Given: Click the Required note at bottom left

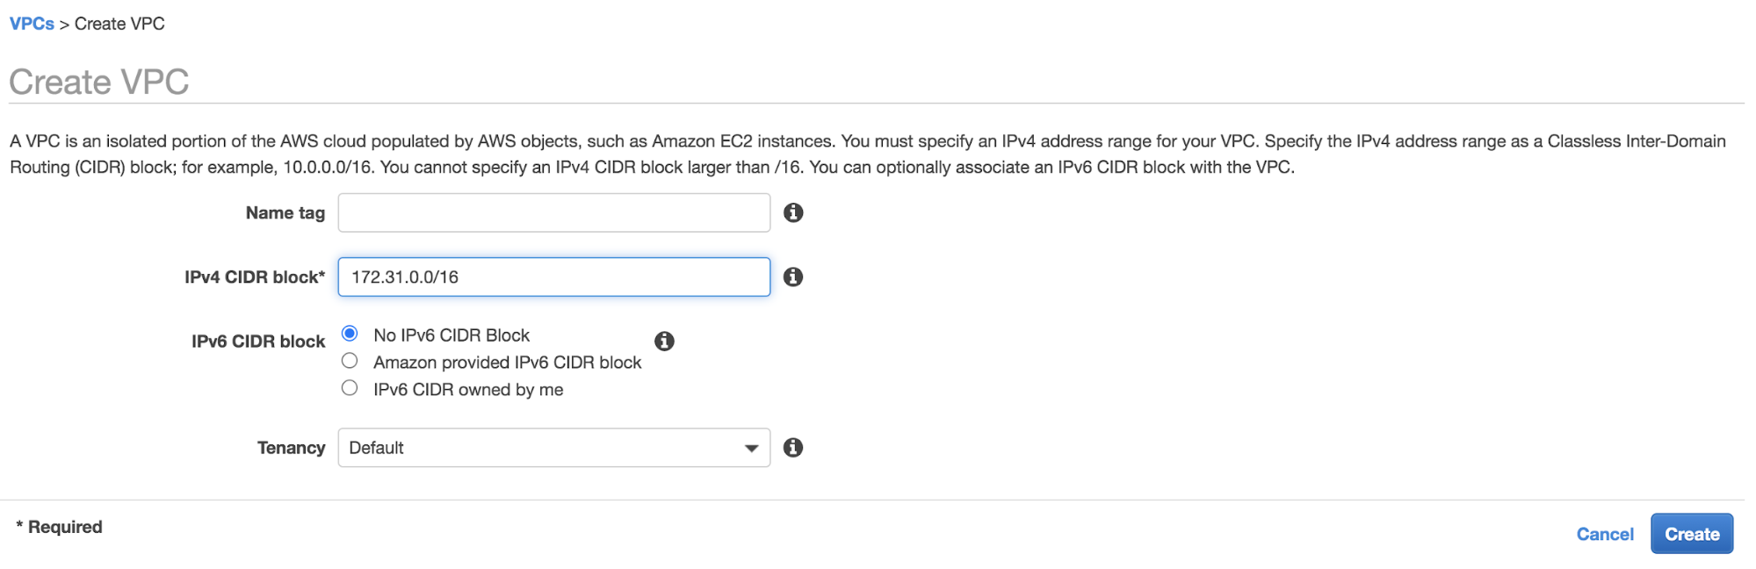Looking at the screenshot, I should click(x=58, y=525).
